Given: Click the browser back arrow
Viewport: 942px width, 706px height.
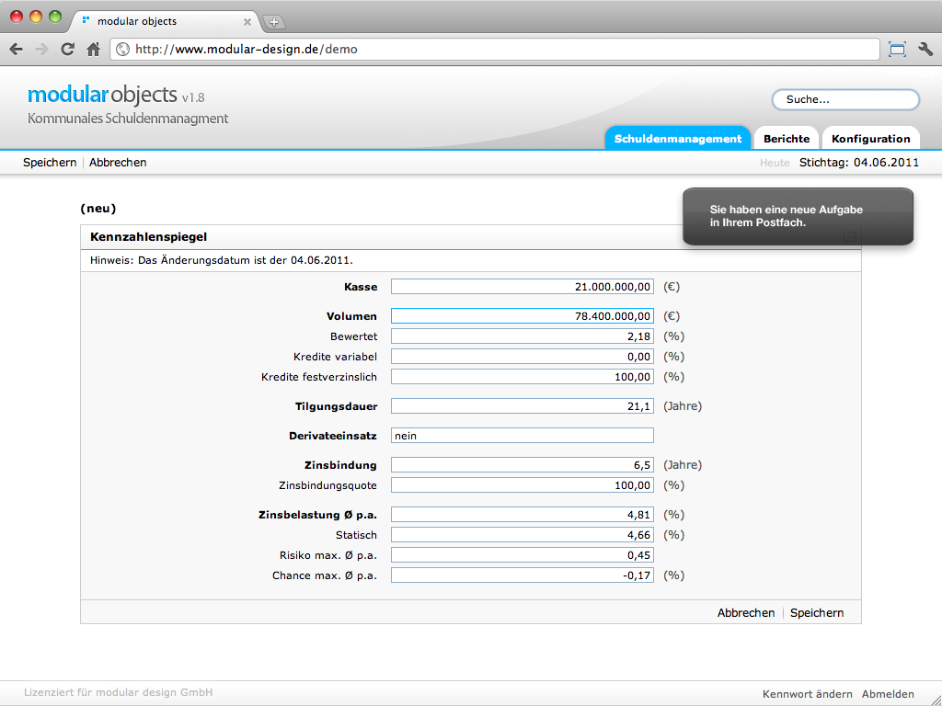Looking at the screenshot, I should click(x=17, y=50).
